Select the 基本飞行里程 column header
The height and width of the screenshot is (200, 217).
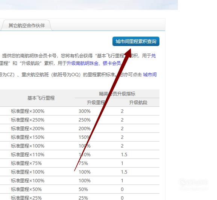point(41,98)
